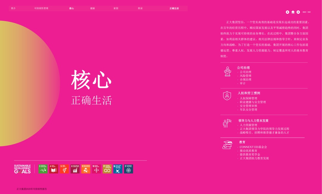322x194 pixels.
Task: Select SDG 12 Responsible Consumption icon
Action: [x=107, y=169]
